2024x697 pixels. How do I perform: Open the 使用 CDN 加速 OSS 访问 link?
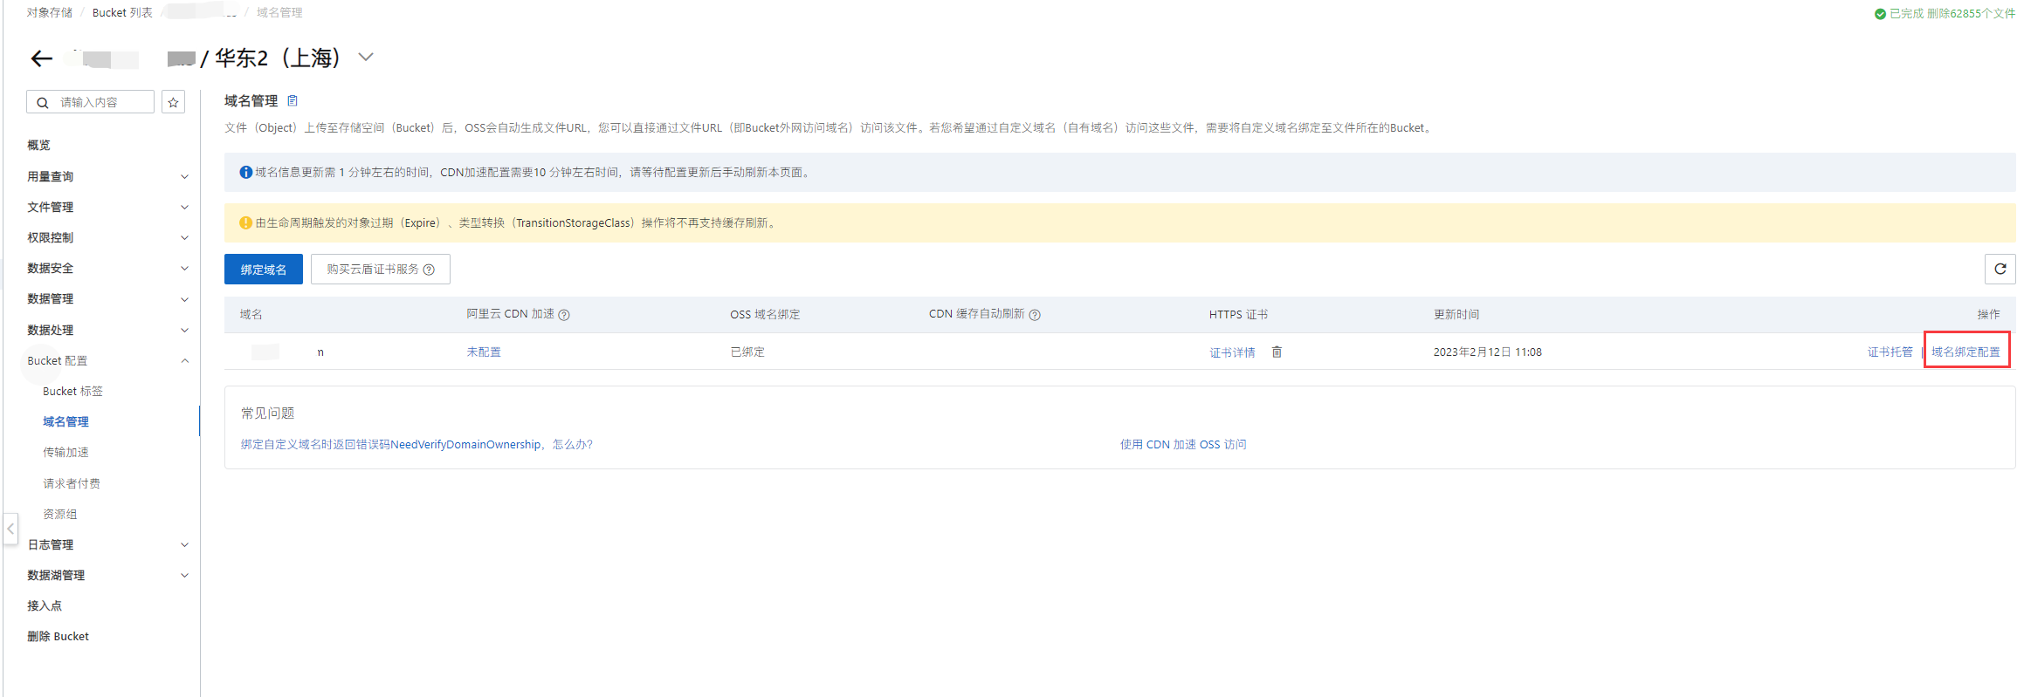[1183, 444]
